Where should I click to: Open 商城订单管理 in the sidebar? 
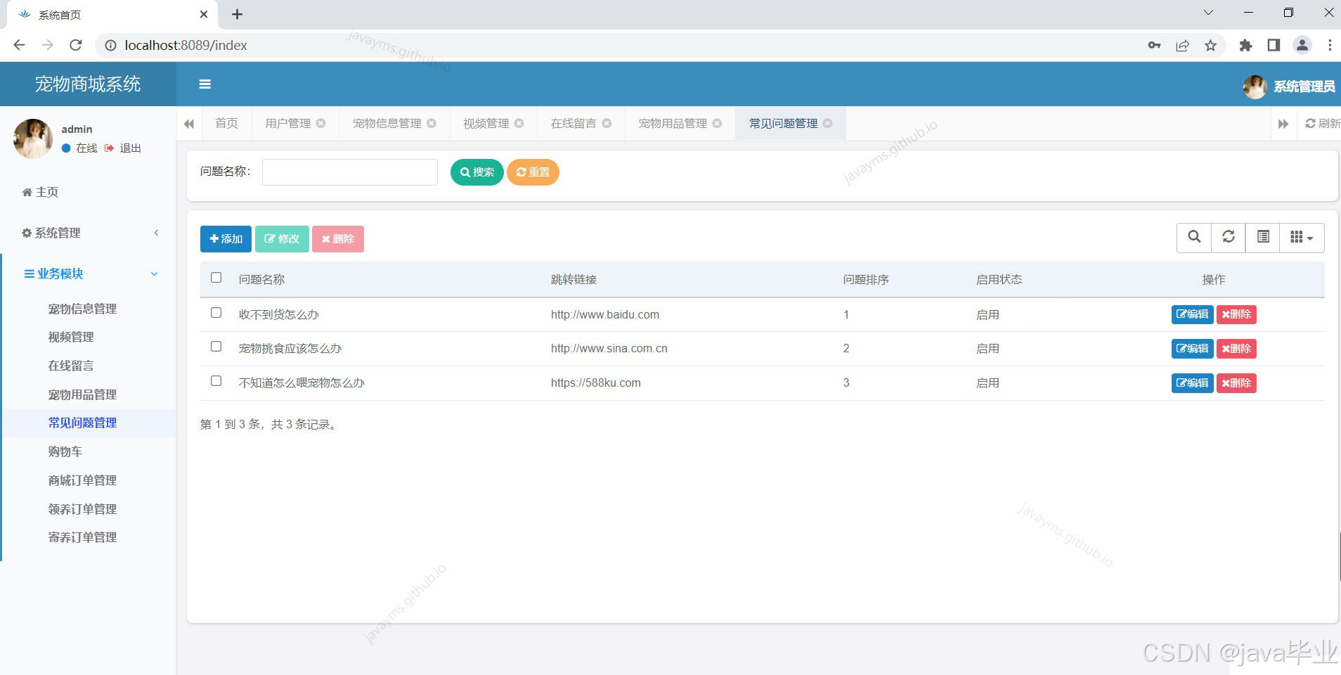click(82, 480)
